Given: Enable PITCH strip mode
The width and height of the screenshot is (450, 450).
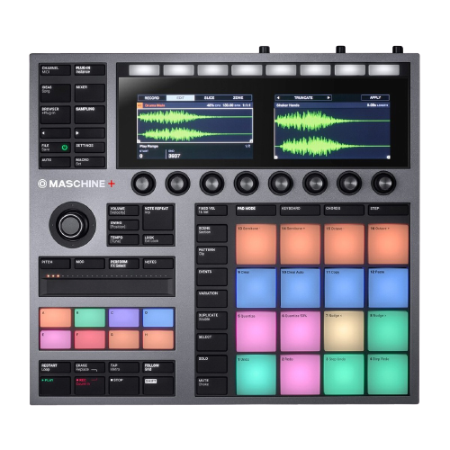Looking at the screenshot, I should point(55,264).
